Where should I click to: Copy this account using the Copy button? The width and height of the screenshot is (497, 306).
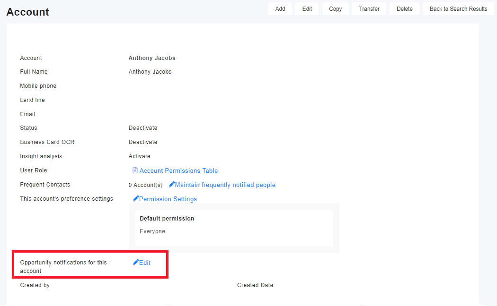[335, 9]
